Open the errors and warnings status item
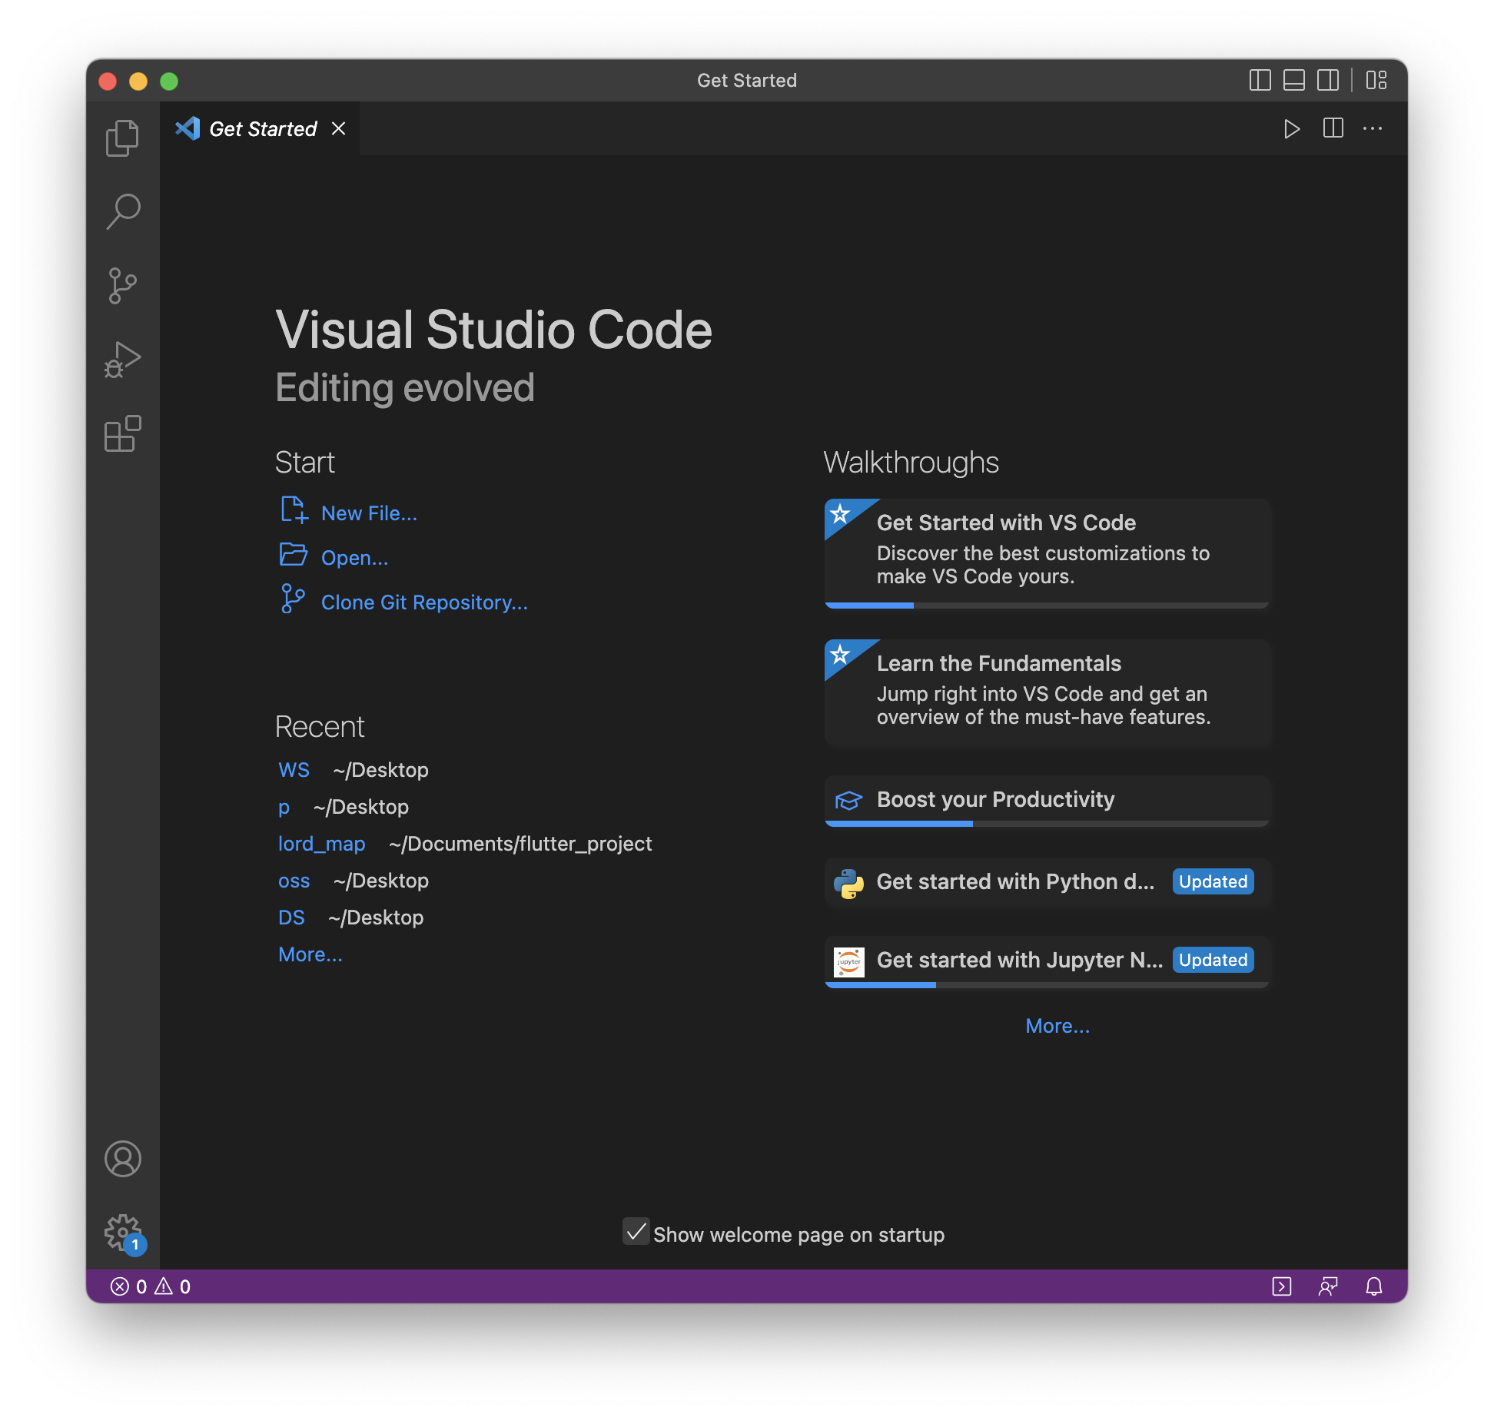Image resolution: width=1494 pixels, height=1417 pixels. (x=151, y=1286)
